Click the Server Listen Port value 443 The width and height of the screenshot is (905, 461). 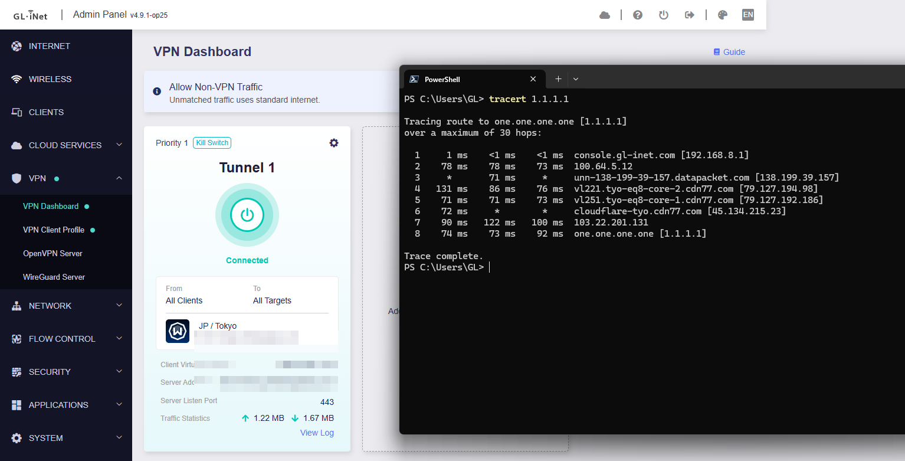pos(327,402)
